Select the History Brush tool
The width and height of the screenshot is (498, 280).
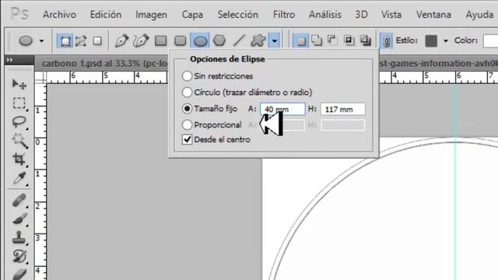[x=19, y=256]
